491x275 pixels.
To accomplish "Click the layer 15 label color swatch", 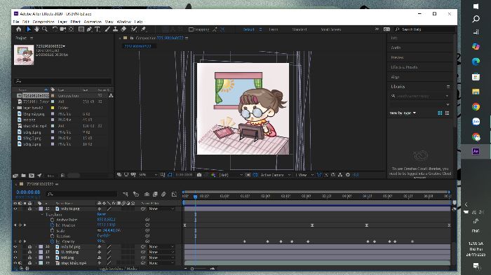I will pyautogui.click(x=41, y=209).
